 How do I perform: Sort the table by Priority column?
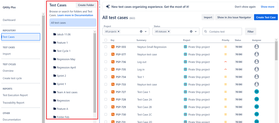point(225,40)
